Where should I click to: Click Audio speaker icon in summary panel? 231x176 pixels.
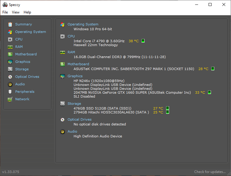63,132
